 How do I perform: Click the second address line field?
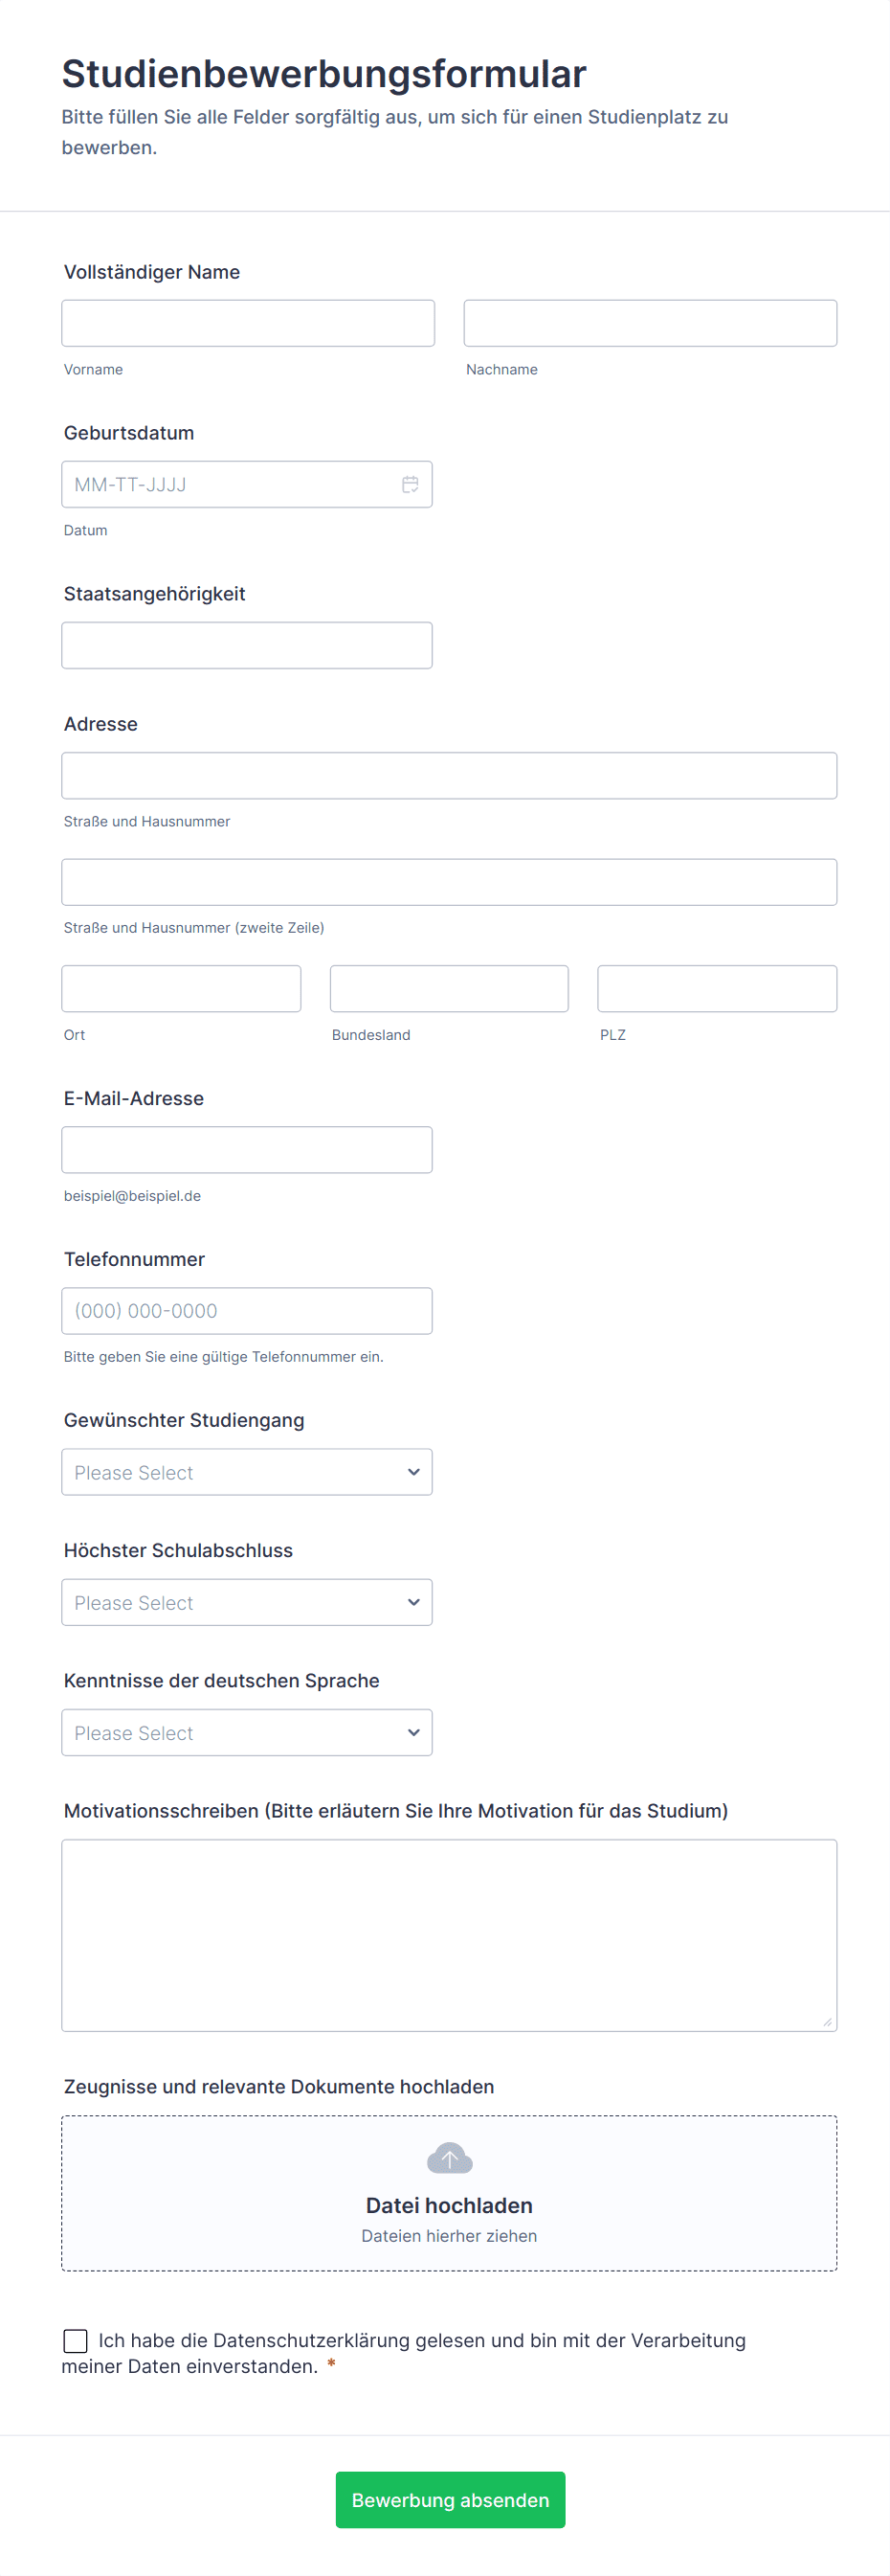[x=450, y=882]
